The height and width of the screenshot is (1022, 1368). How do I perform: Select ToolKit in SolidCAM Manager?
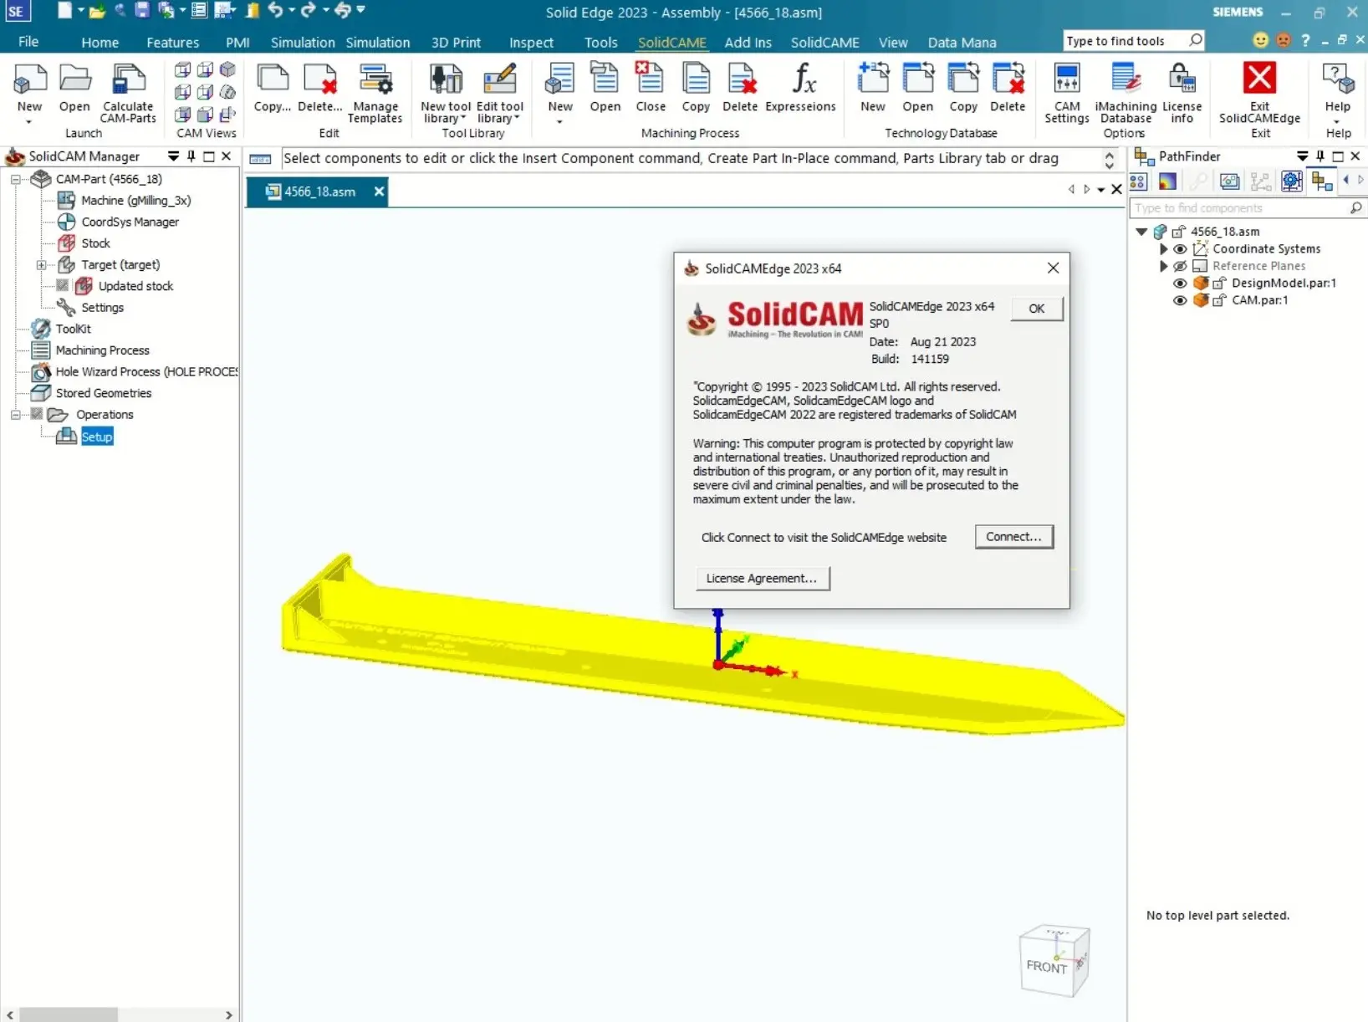tap(73, 329)
